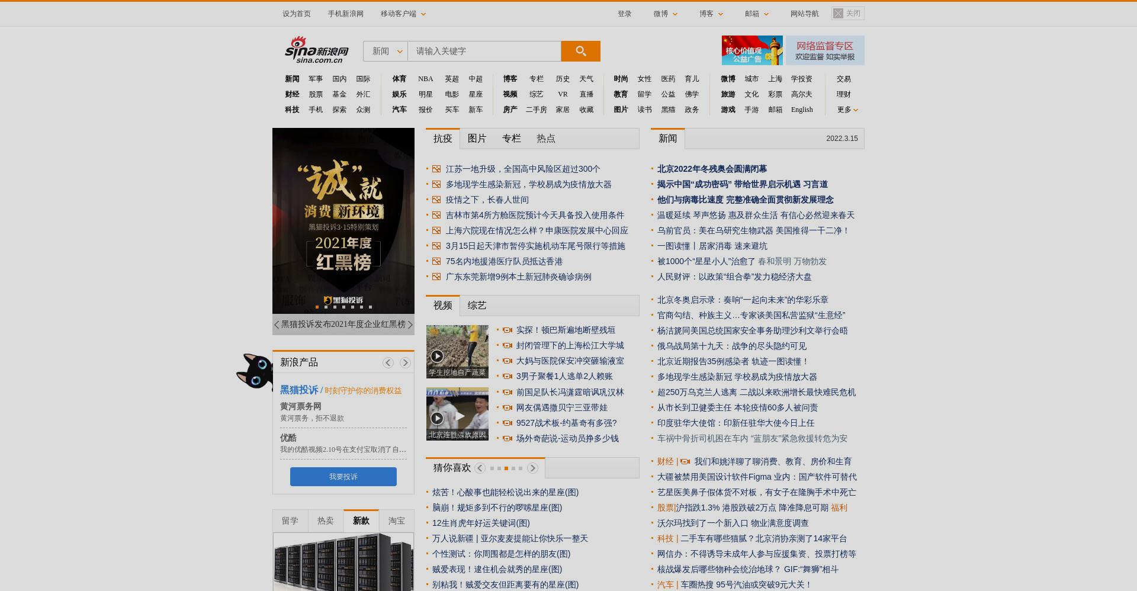Select highlighted orange dot in 猜你喜欢 pager
Image resolution: width=1137 pixels, height=591 pixels.
[x=506, y=468]
